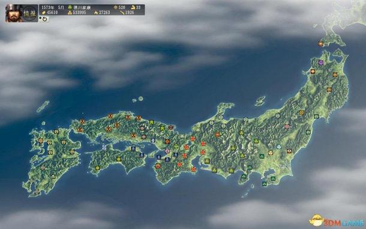Click the horse icon beside 27263
366x229 pixels.
(96, 13)
